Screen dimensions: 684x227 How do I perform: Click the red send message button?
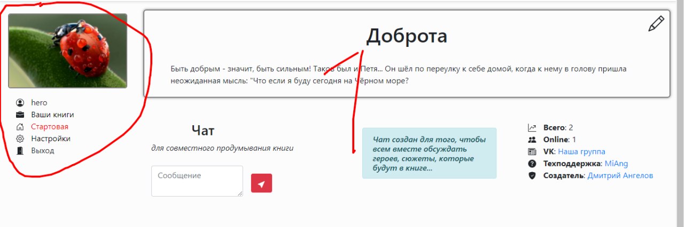point(261,183)
